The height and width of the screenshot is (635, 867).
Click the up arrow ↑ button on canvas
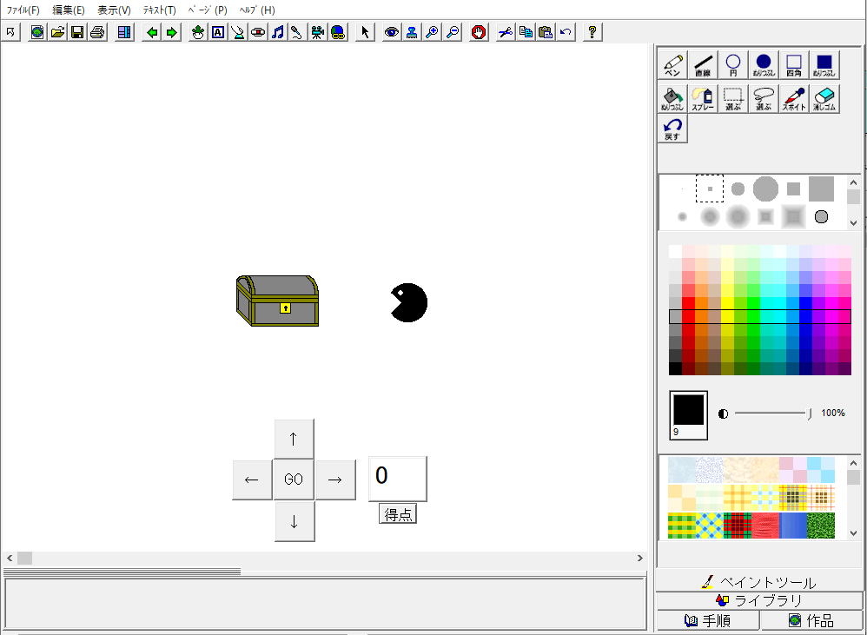295,439
